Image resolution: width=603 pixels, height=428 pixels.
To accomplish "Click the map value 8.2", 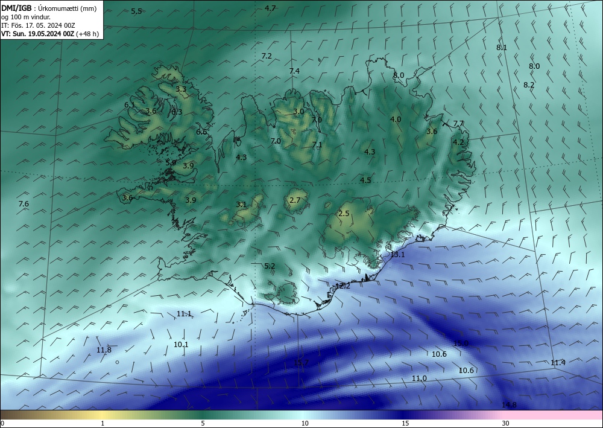I will coord(529,85).
